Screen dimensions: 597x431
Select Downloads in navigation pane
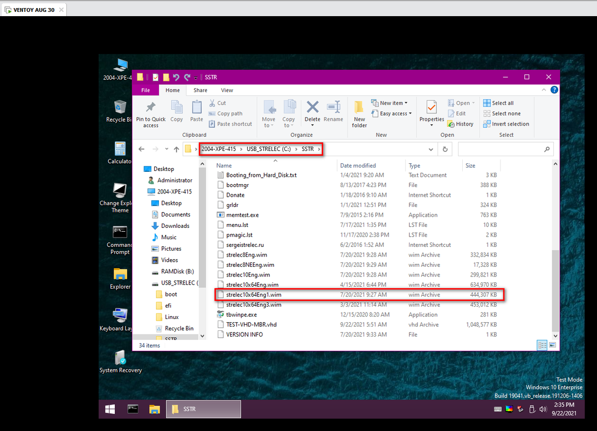[170, 226]
